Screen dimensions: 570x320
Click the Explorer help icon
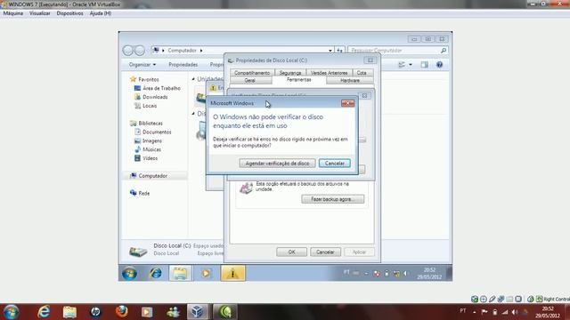point(439,65)
